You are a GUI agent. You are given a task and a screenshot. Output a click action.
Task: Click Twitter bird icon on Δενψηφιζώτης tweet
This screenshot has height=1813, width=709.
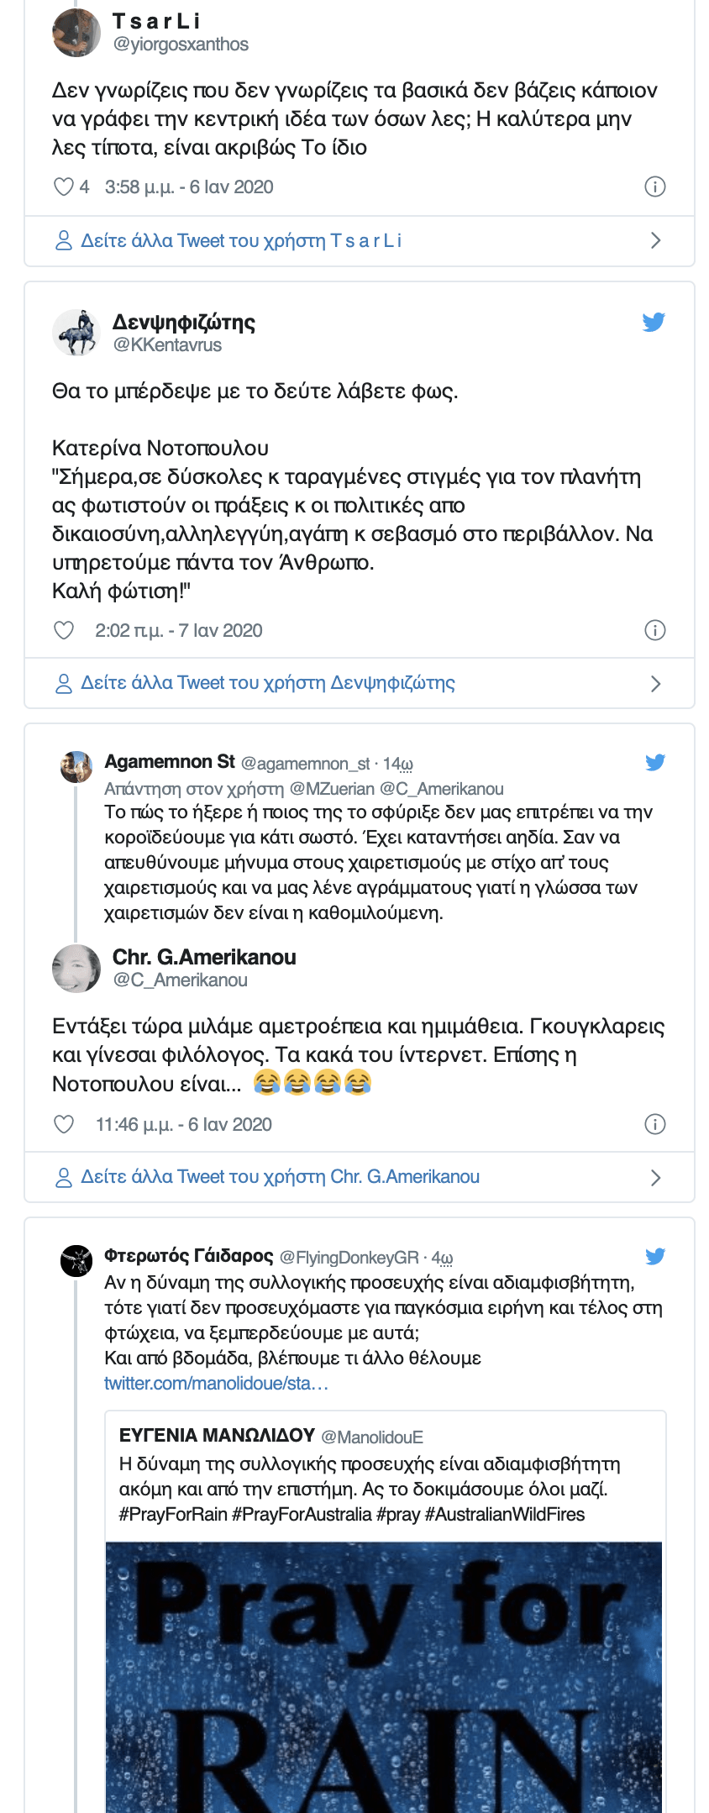654,322
